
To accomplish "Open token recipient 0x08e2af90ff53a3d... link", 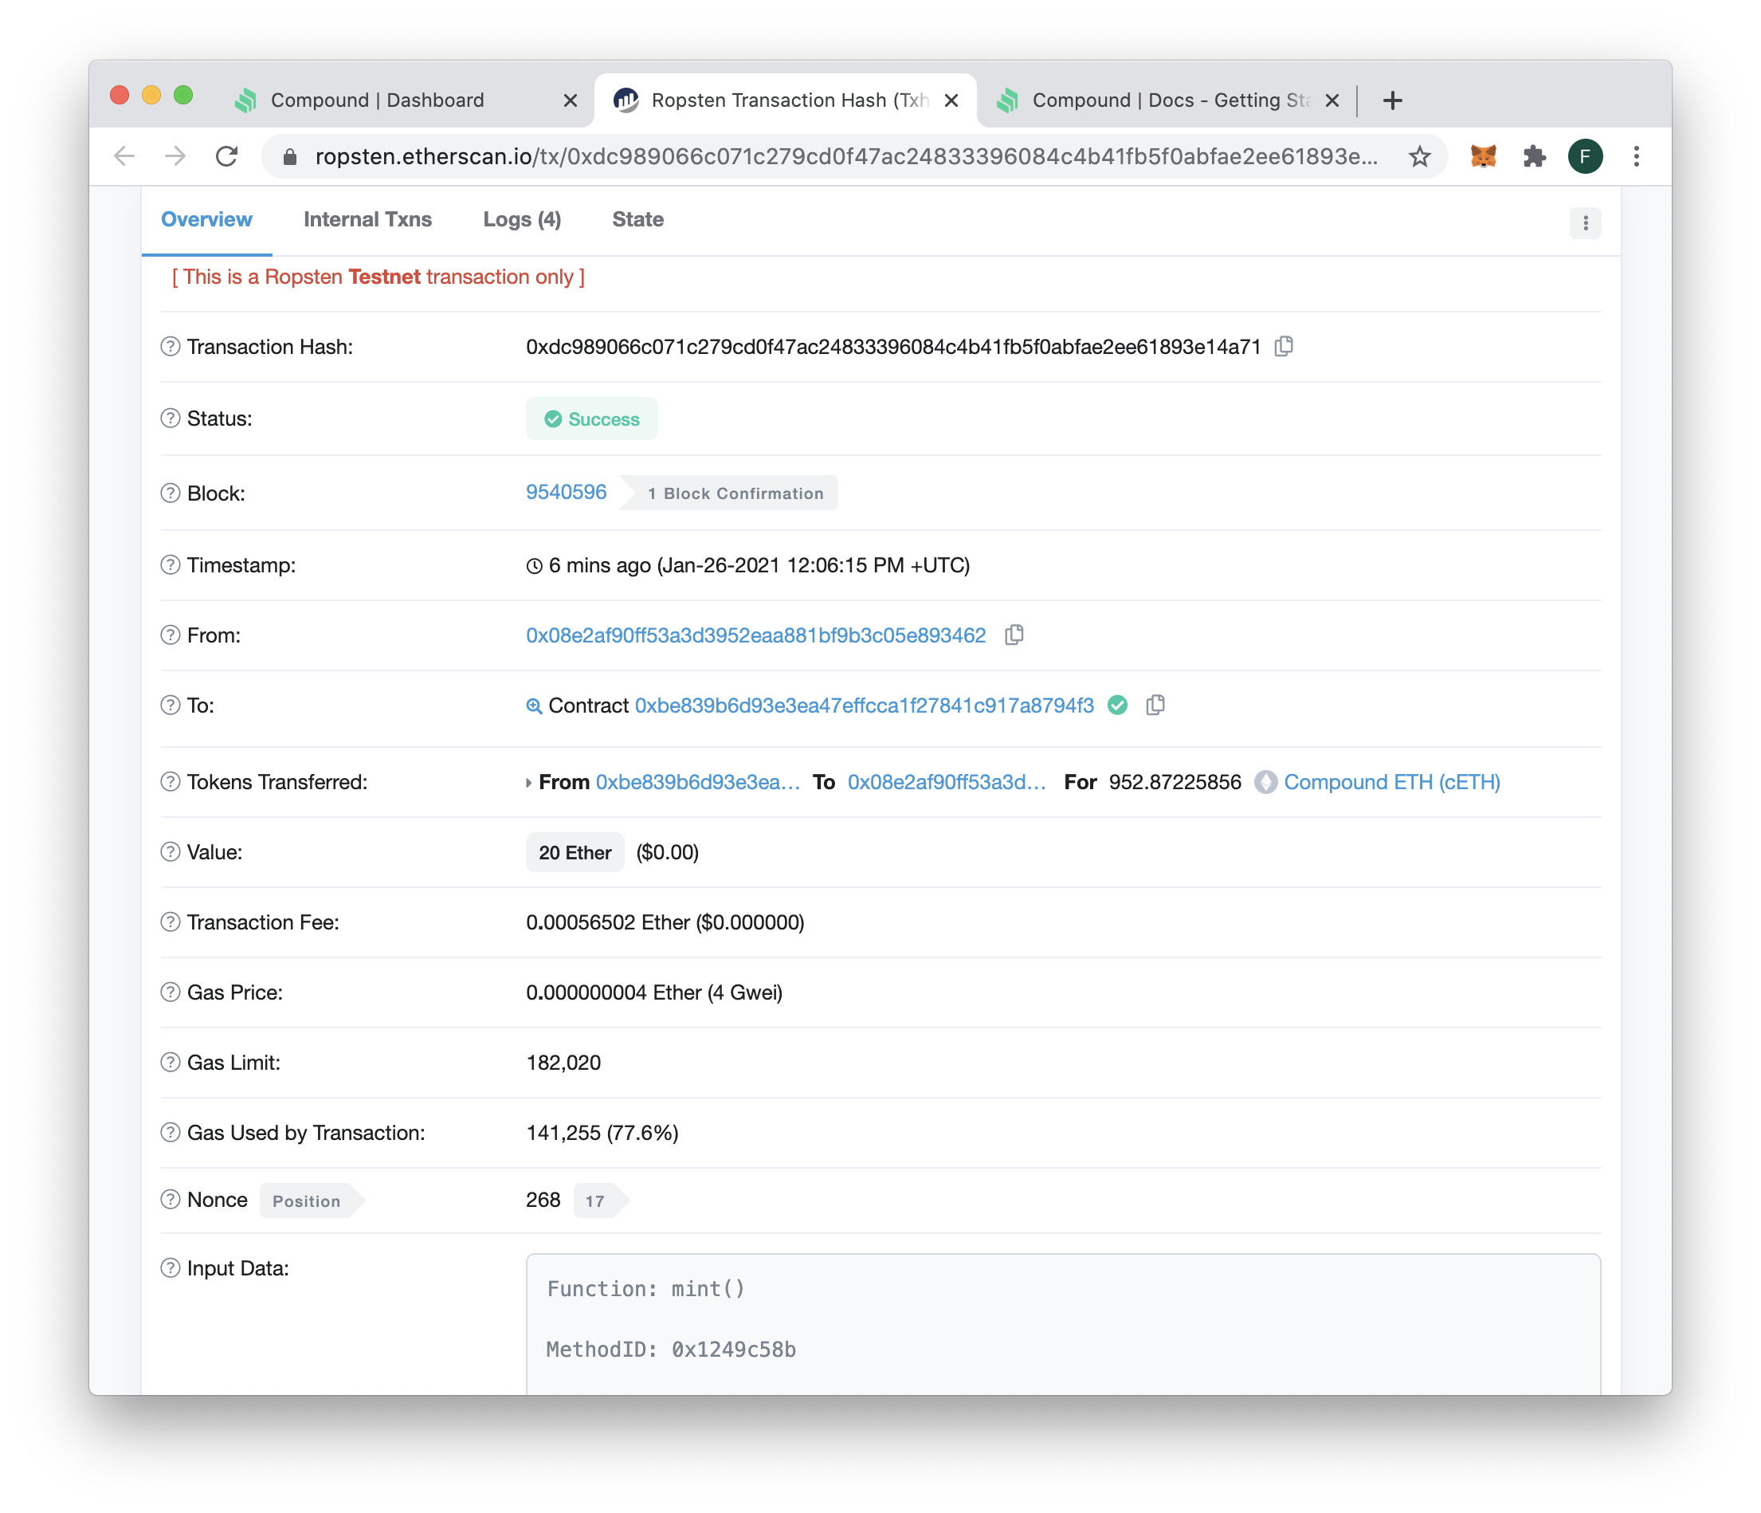I will coord(947,783).
